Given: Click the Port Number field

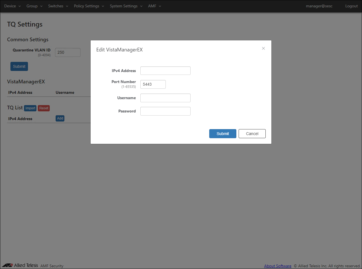Looking at the screenshot, I should [x=153, y=84].
